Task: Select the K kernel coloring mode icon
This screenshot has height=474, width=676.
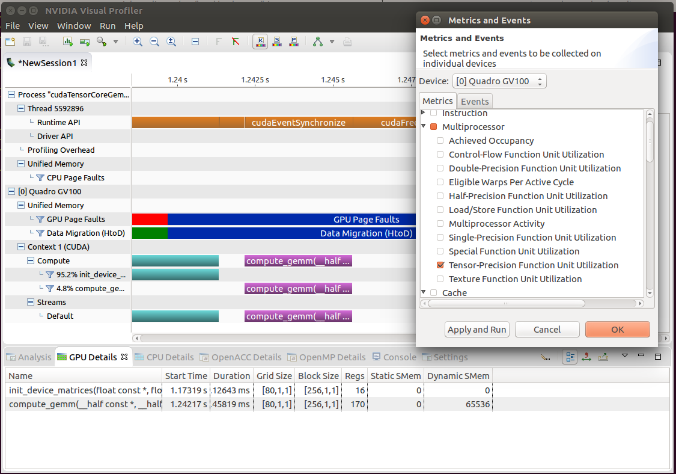Action: pos(260,41)
